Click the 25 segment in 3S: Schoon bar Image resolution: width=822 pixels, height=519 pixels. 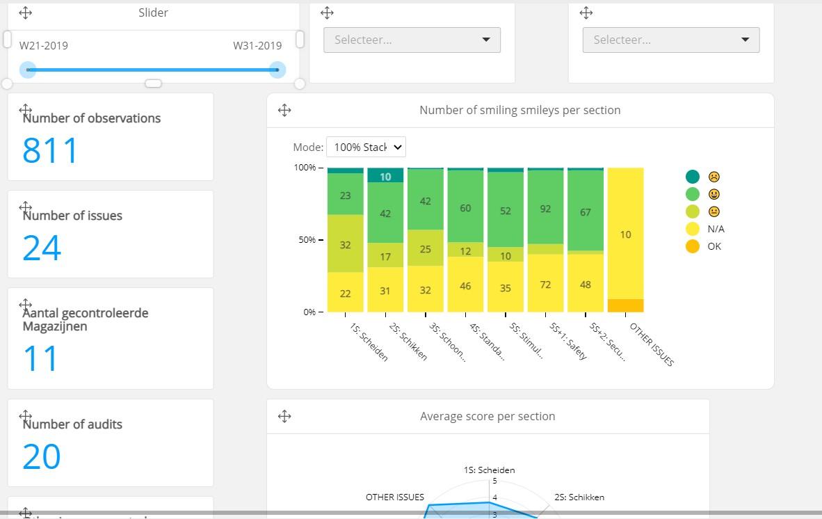(425, 248)
